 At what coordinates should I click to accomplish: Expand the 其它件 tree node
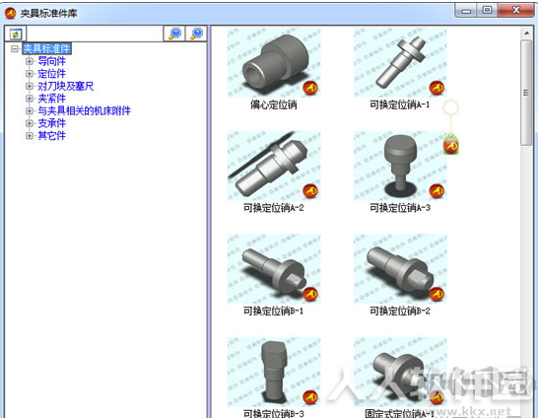(30, 136)
